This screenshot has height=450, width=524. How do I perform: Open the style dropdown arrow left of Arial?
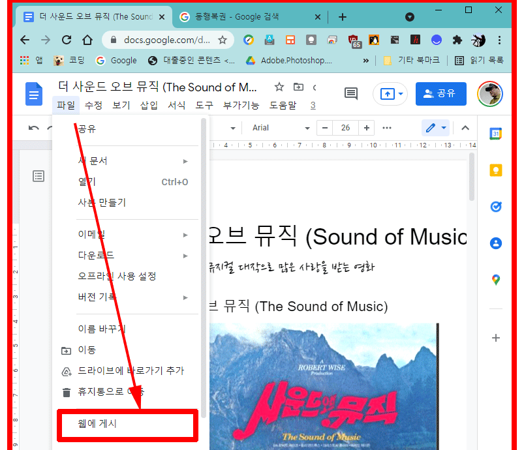tap(233, 128)
